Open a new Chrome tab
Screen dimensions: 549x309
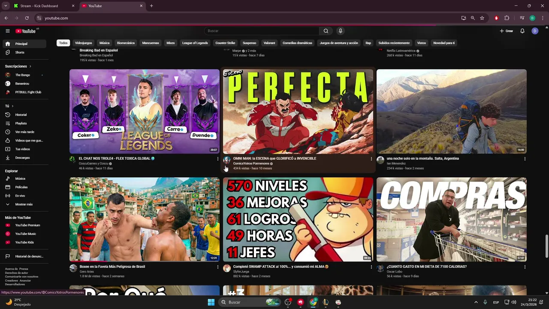[x=151, y=6]
